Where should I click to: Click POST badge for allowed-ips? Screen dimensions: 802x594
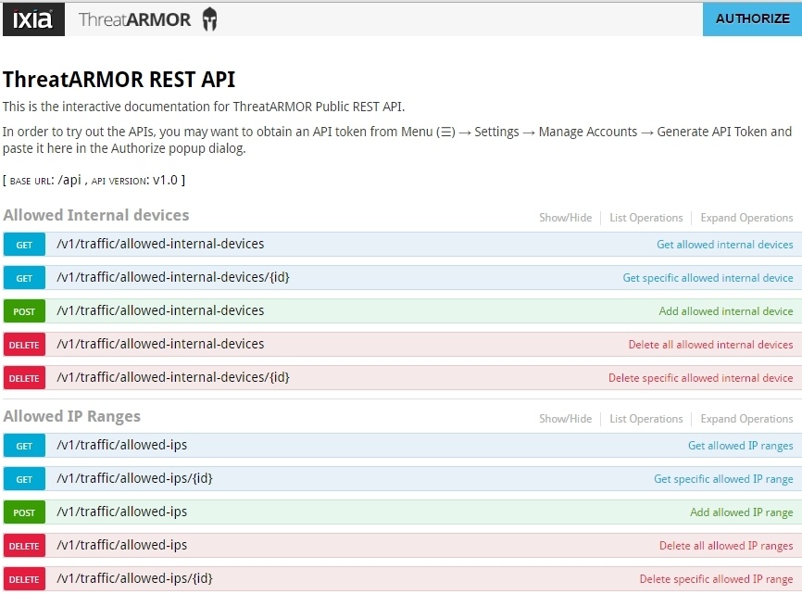pyautogui.click(x=24, y=512)
